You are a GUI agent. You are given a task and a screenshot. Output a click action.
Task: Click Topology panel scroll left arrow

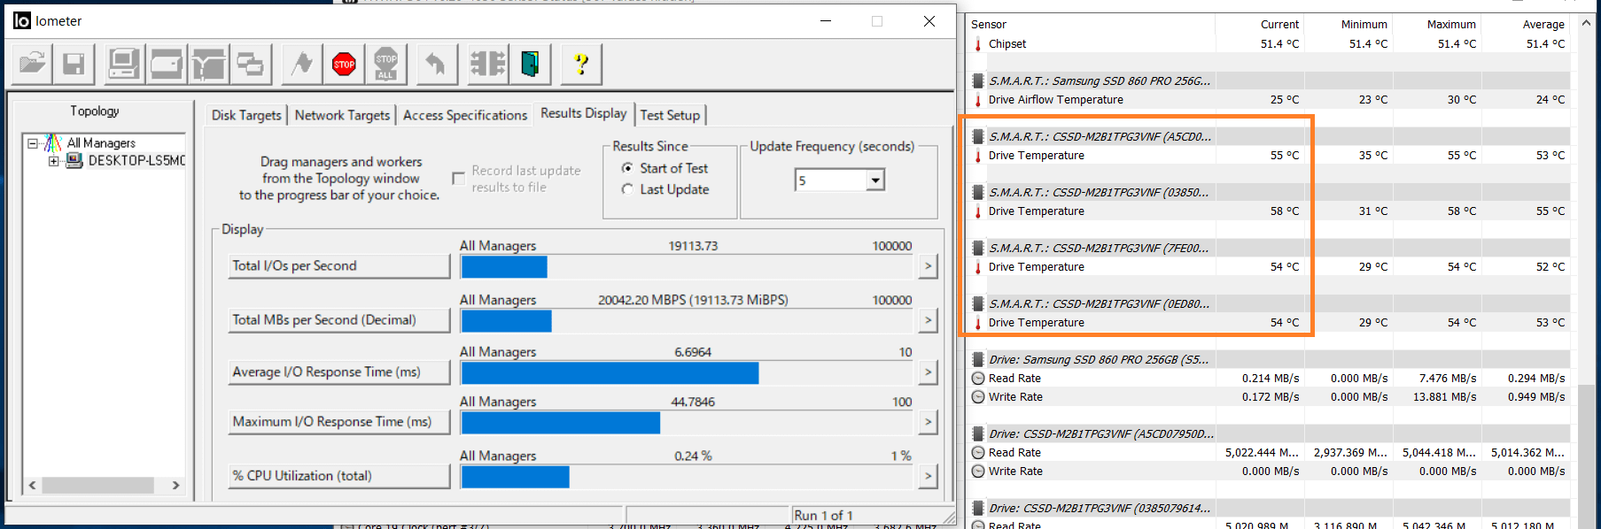(33, 485)
